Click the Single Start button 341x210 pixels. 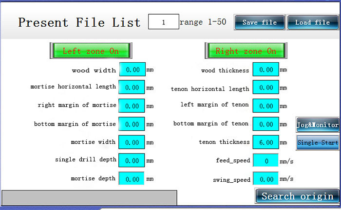click(x=318, y=142)
